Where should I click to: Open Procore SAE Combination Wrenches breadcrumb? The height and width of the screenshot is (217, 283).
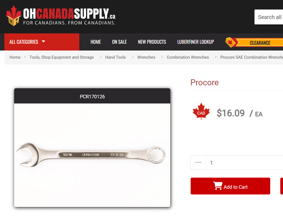coord(251,57)
